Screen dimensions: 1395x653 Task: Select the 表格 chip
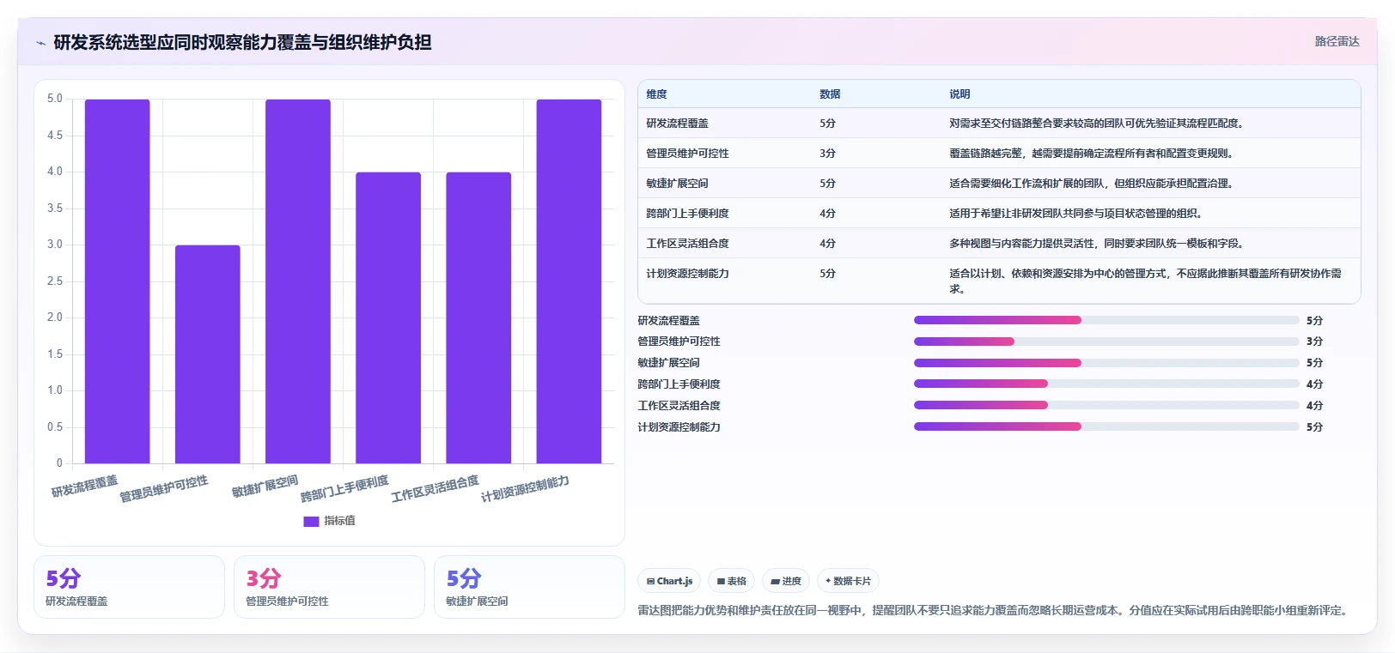[x=732, y=581]
